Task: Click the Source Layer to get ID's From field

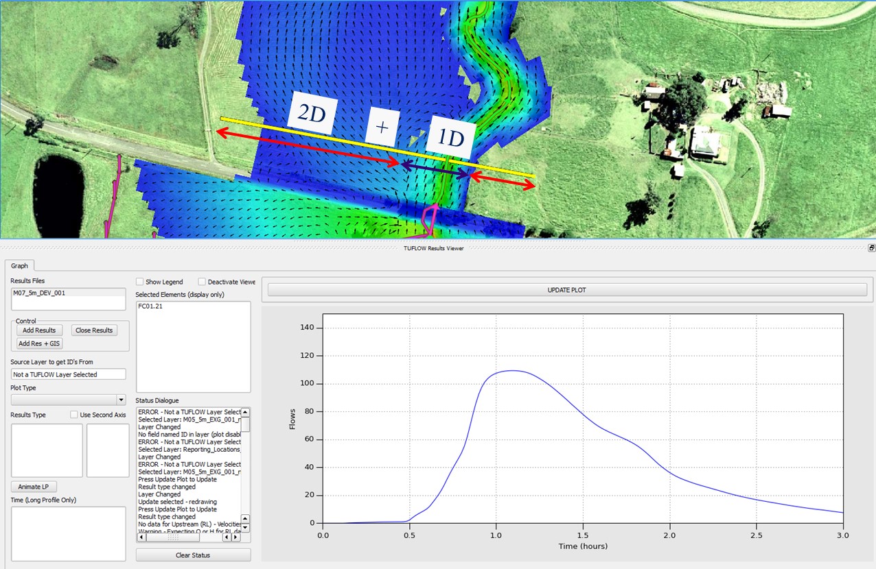Action: pyautogui.click(x=68, y=374)
